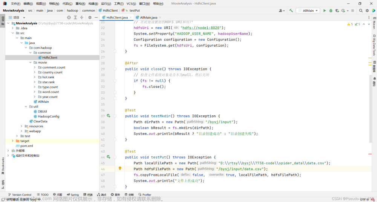Run testPut from the gutter run icon

(109, 157)
